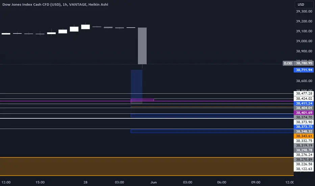Click the blue 38,711.94 price label
315x186 pixels.
pyautogui.click(x=304, y=70)
